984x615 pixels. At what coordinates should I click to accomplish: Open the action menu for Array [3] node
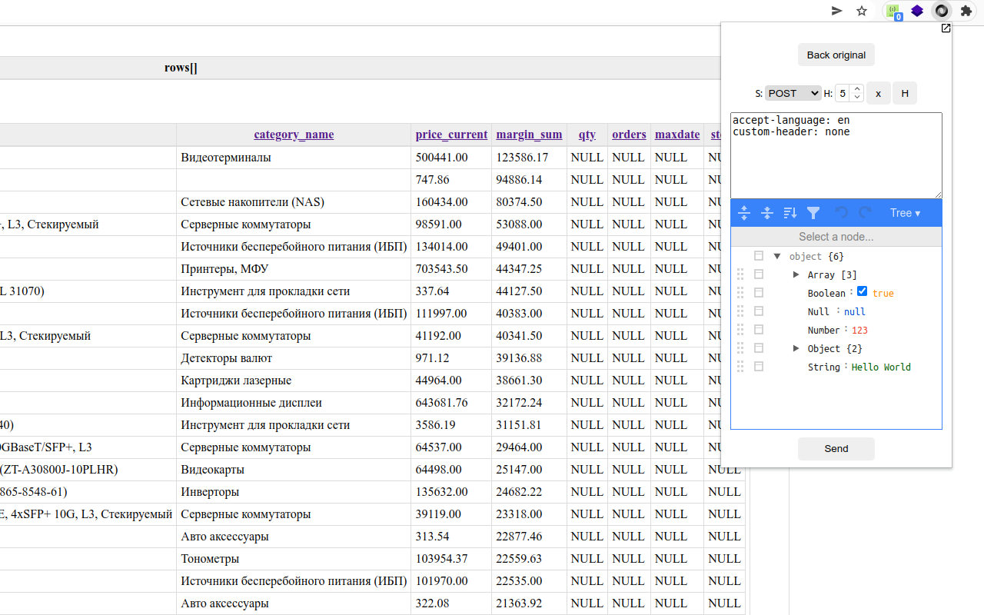pos(759,274)
